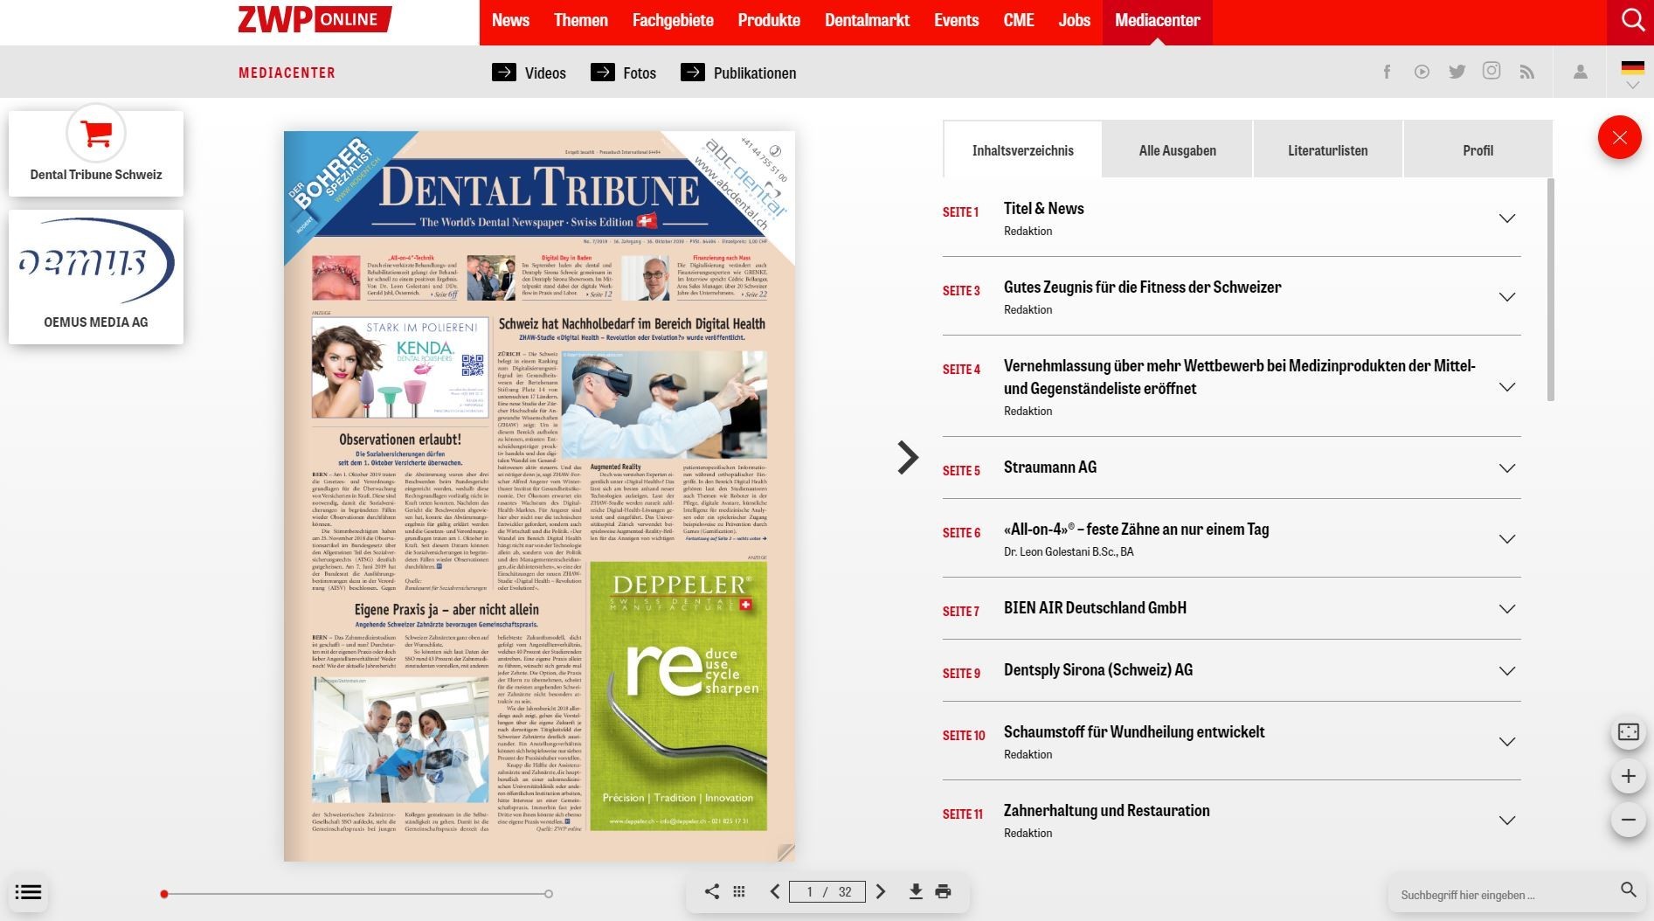Jump to SEITE 6 label
Image resolution: width=1654 pixels, height=921 pixels.
click(961, 532)
